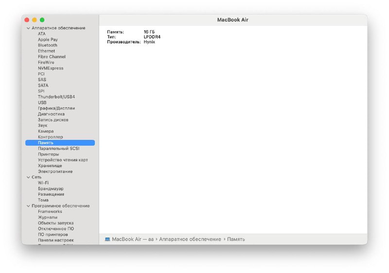The image size is (389, 273).
Task: Select SAS entry
Action: tap(42, 80)
